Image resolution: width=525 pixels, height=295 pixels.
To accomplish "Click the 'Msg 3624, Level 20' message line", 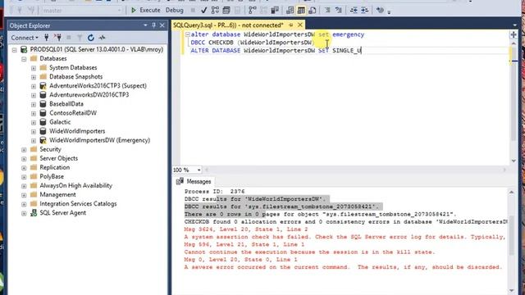I will point(246,229).
